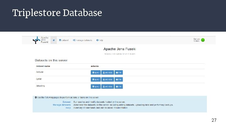Viewport: 226px width, 127px height.
Task: Query the /shooting dataset
Action: 96,87
